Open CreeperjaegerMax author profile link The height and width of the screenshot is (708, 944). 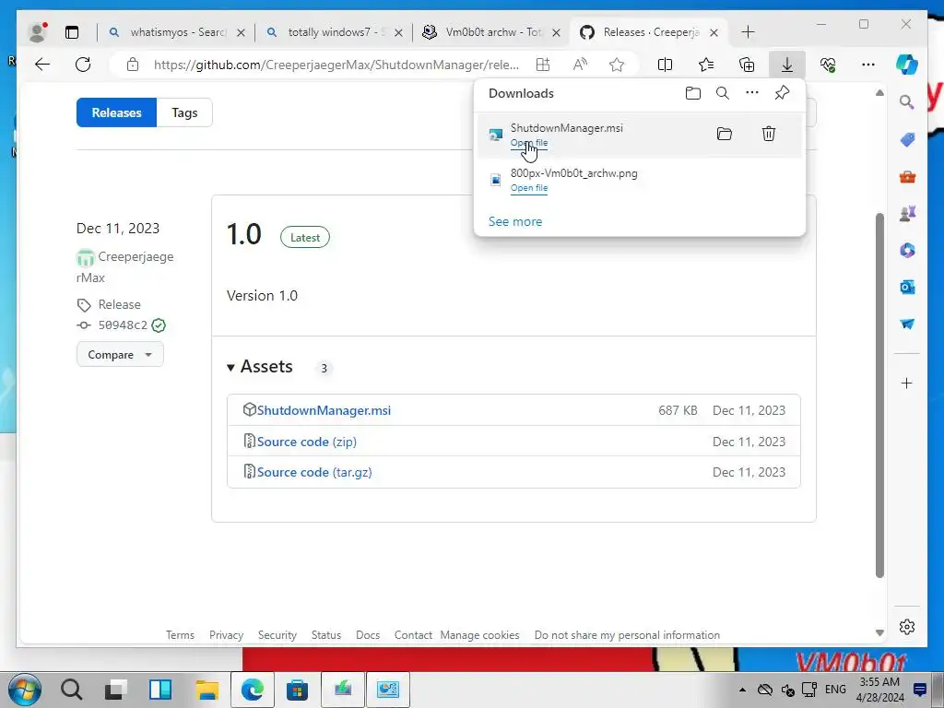point(124,266)
